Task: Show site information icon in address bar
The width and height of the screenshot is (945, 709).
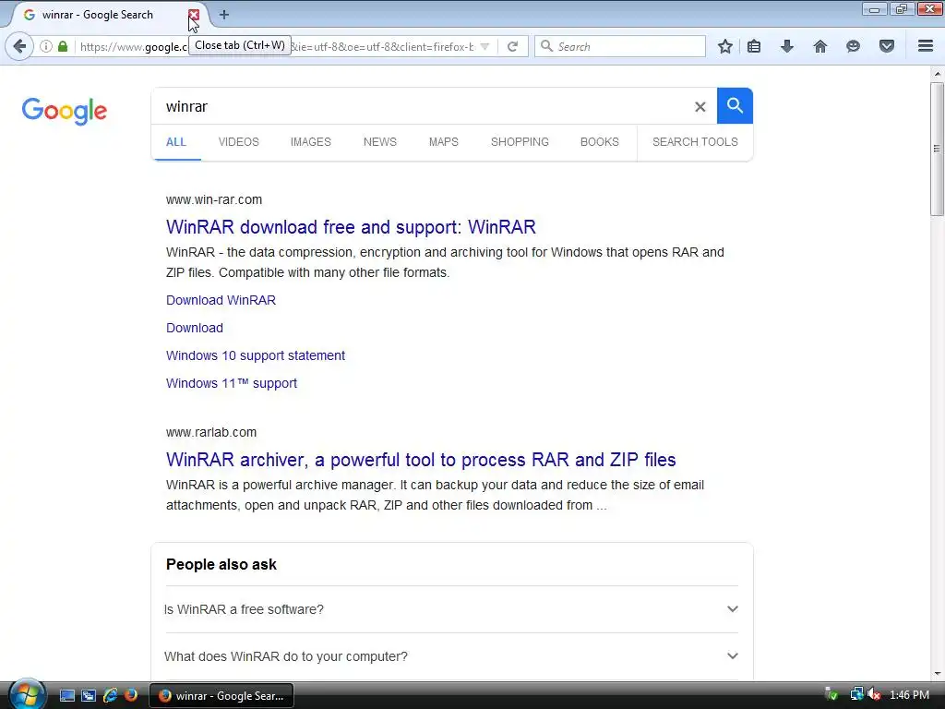Action: pos(46,46)
